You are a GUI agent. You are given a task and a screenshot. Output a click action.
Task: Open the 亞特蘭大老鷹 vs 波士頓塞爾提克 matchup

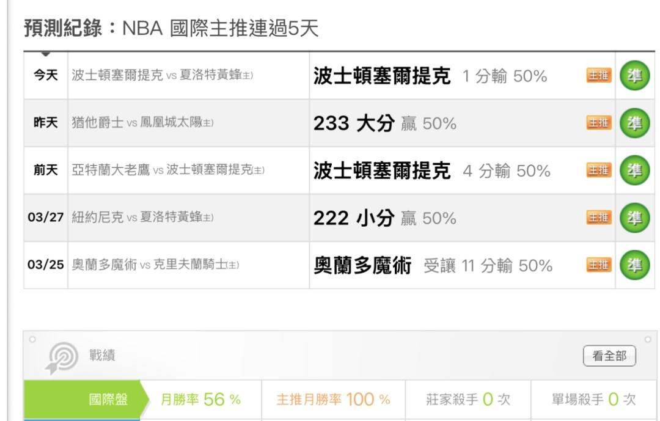[x=168, y=170]
